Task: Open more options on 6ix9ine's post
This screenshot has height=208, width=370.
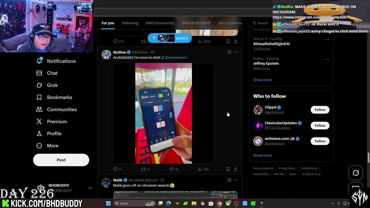Action: point(236,52)
